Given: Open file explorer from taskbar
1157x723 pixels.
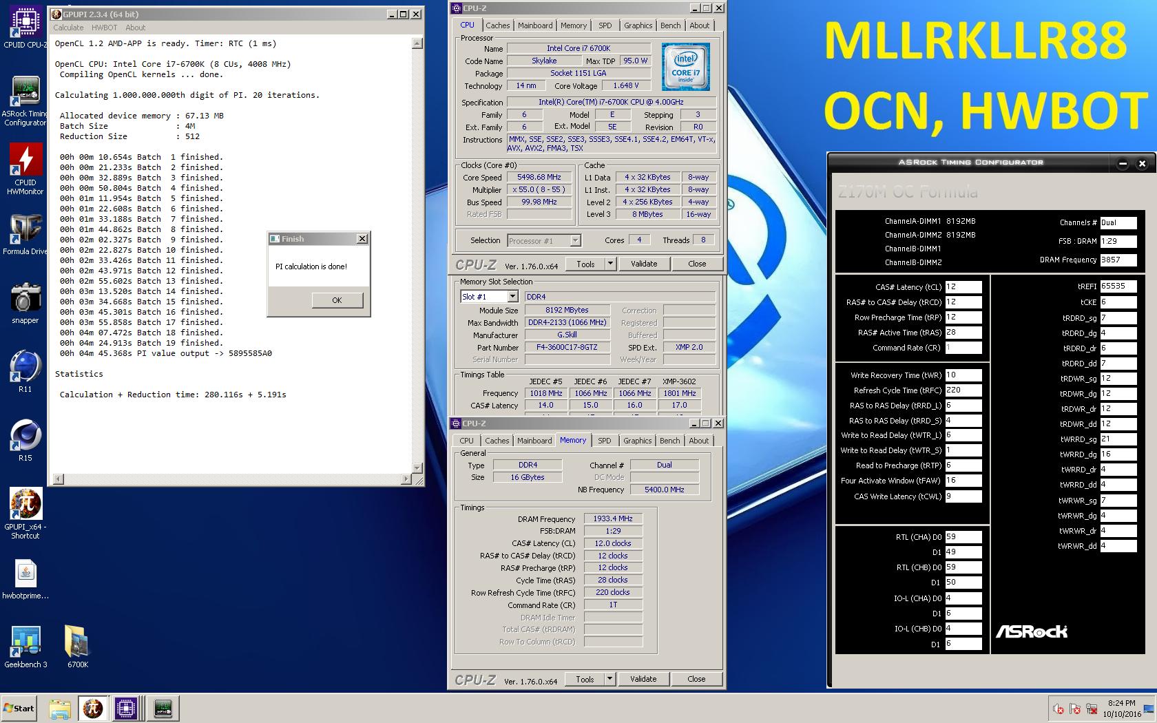Looking at the screenshot, I should click(x=60, y=709).
